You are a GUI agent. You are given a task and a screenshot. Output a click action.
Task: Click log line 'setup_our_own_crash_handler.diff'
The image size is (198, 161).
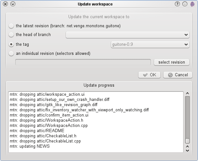tap(59, 100)
